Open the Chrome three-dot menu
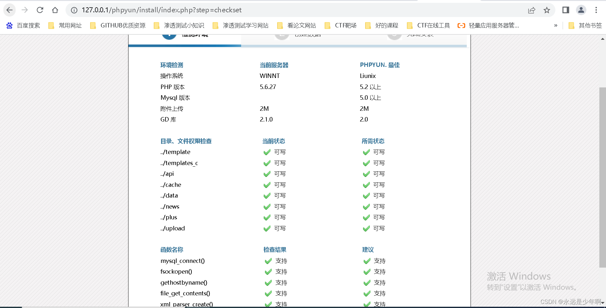 [596, 10]
